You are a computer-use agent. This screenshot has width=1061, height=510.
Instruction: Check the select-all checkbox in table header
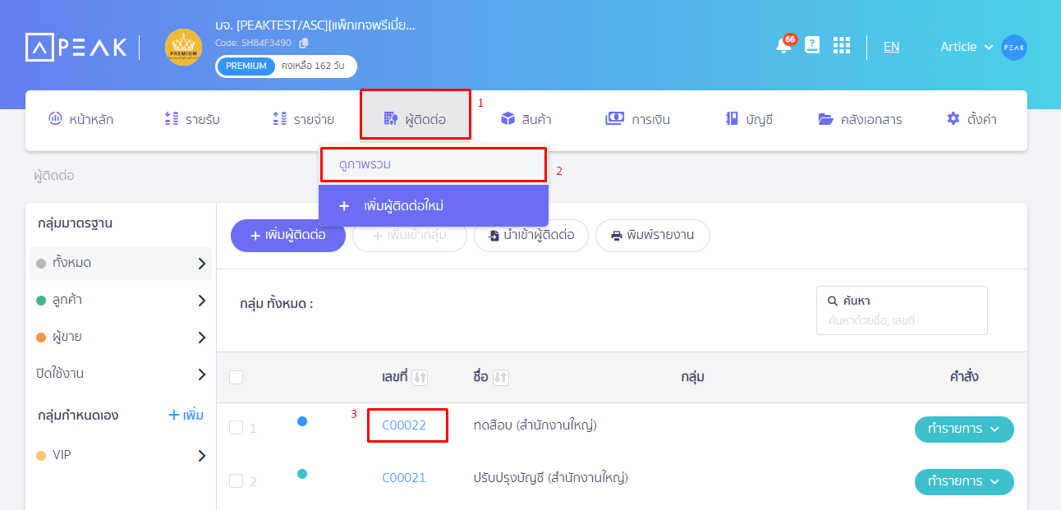tap(236, 376)
